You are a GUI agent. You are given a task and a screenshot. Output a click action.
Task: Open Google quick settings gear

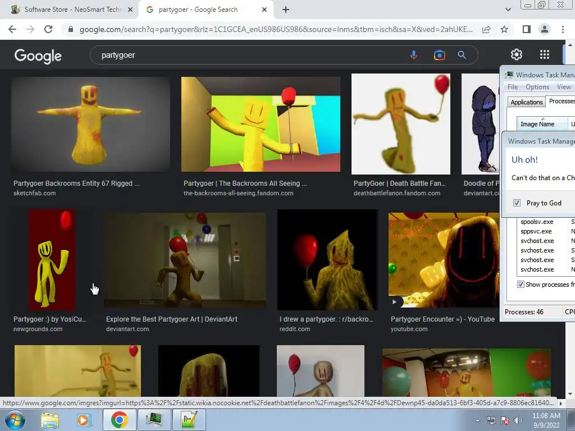517,54
